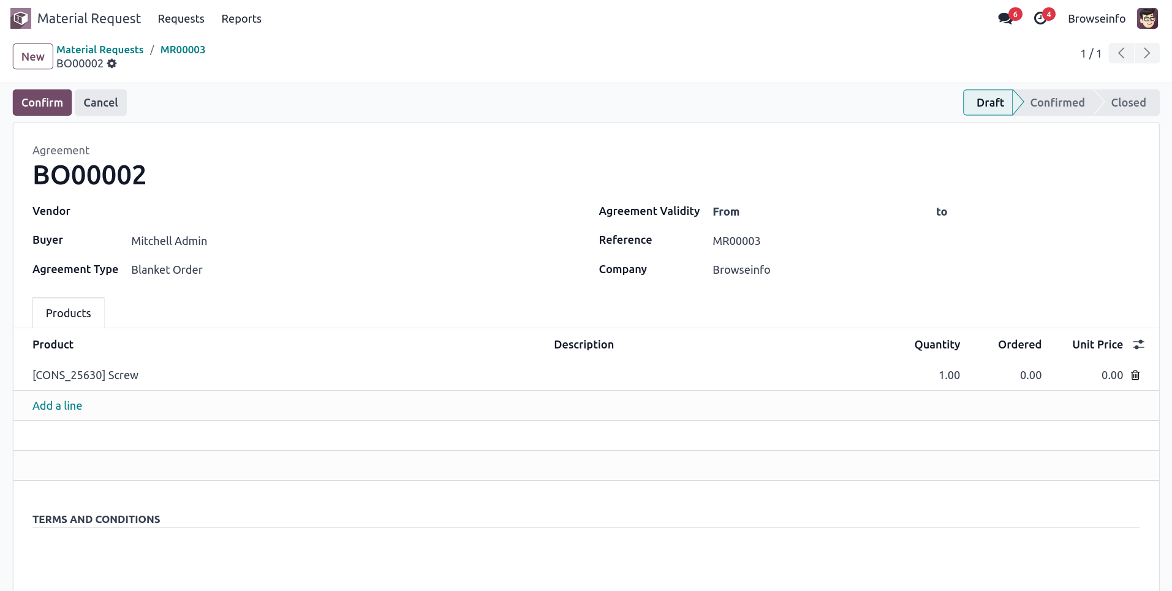The height and width of the screenshot is (591, 1172).
Task: Open column settings adjust icon in table
Action: tap(1138, 345)
